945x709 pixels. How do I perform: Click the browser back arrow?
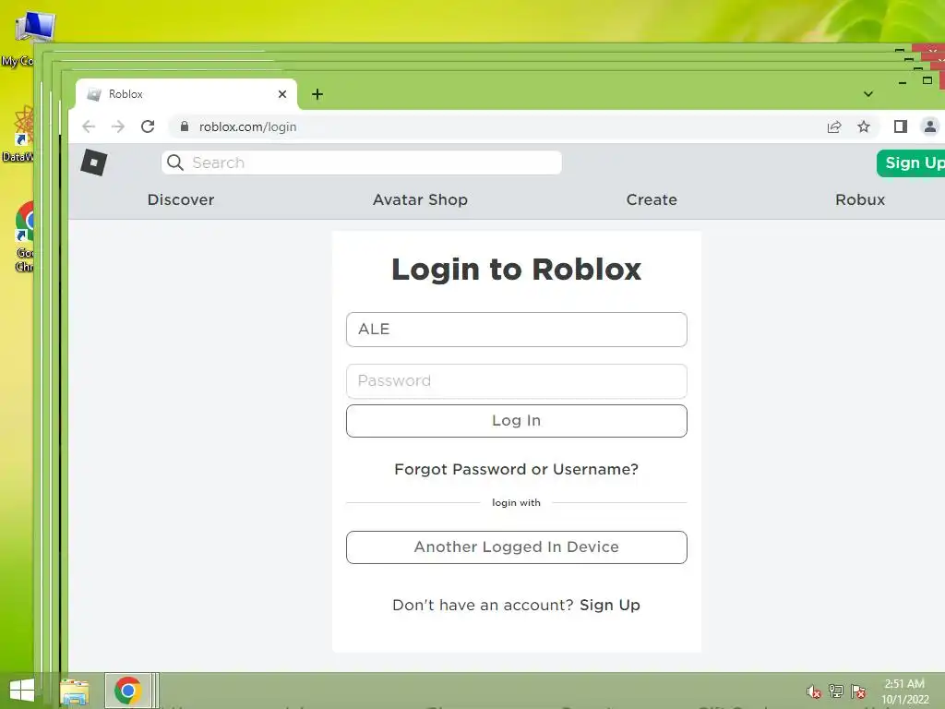click(x=89, y=126)
